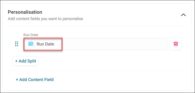The height and width of the screenshot is (93, 195).
Task: Select the Run Date text in the field
Action: (45, 44)
